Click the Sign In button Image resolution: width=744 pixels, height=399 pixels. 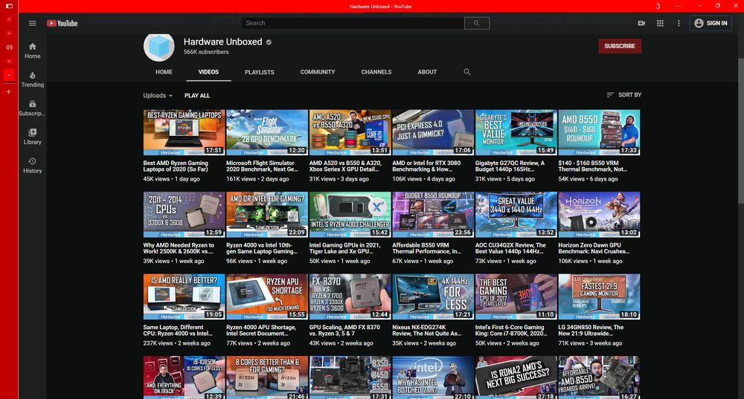[x=711, y=23]
